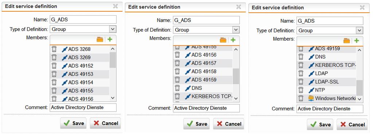Delete KERBEROS TCP member in right dialog

pyautogui.click(x=301, y=65)
